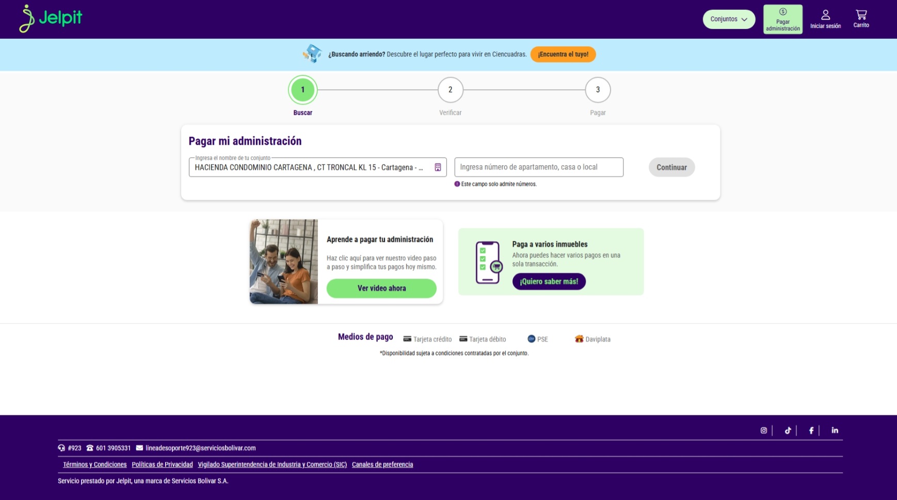The height and width of the screenshot is (500, 897).
Task: Click Tarjeta débito card icon
Action: tap(463, 339)
